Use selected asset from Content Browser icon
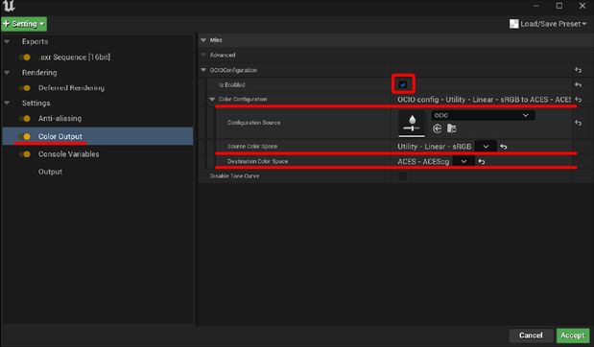 (438, 128)
